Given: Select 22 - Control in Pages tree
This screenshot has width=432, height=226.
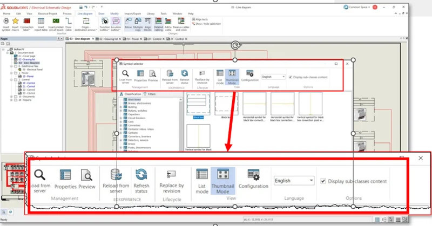Looking at the screenshot, I should 29,90.
